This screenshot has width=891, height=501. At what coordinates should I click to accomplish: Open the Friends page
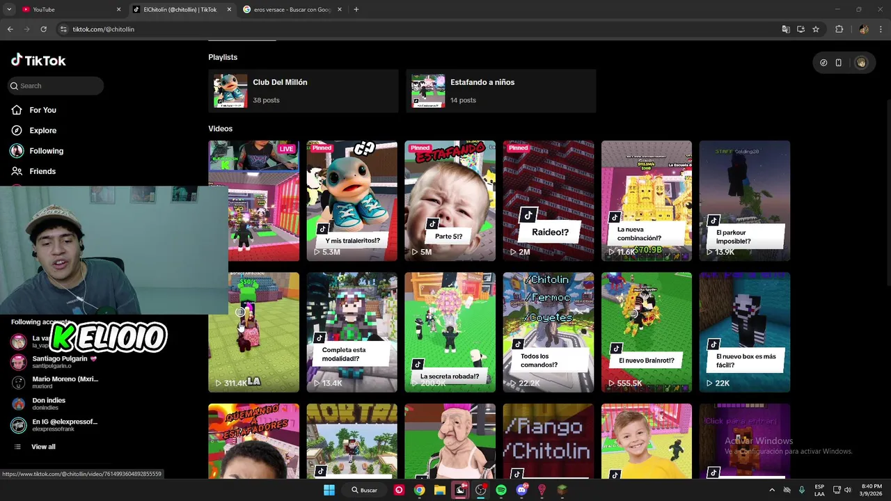[x=42, y=171]
